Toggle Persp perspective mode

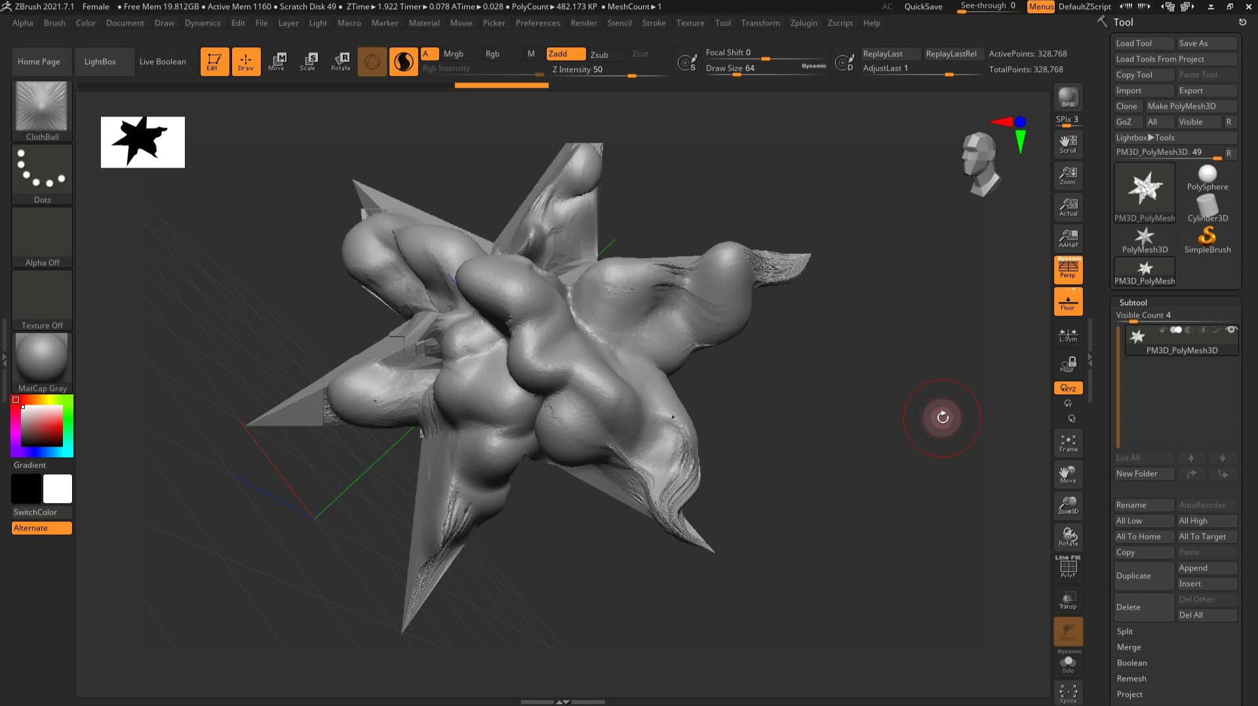[1068, 269]
